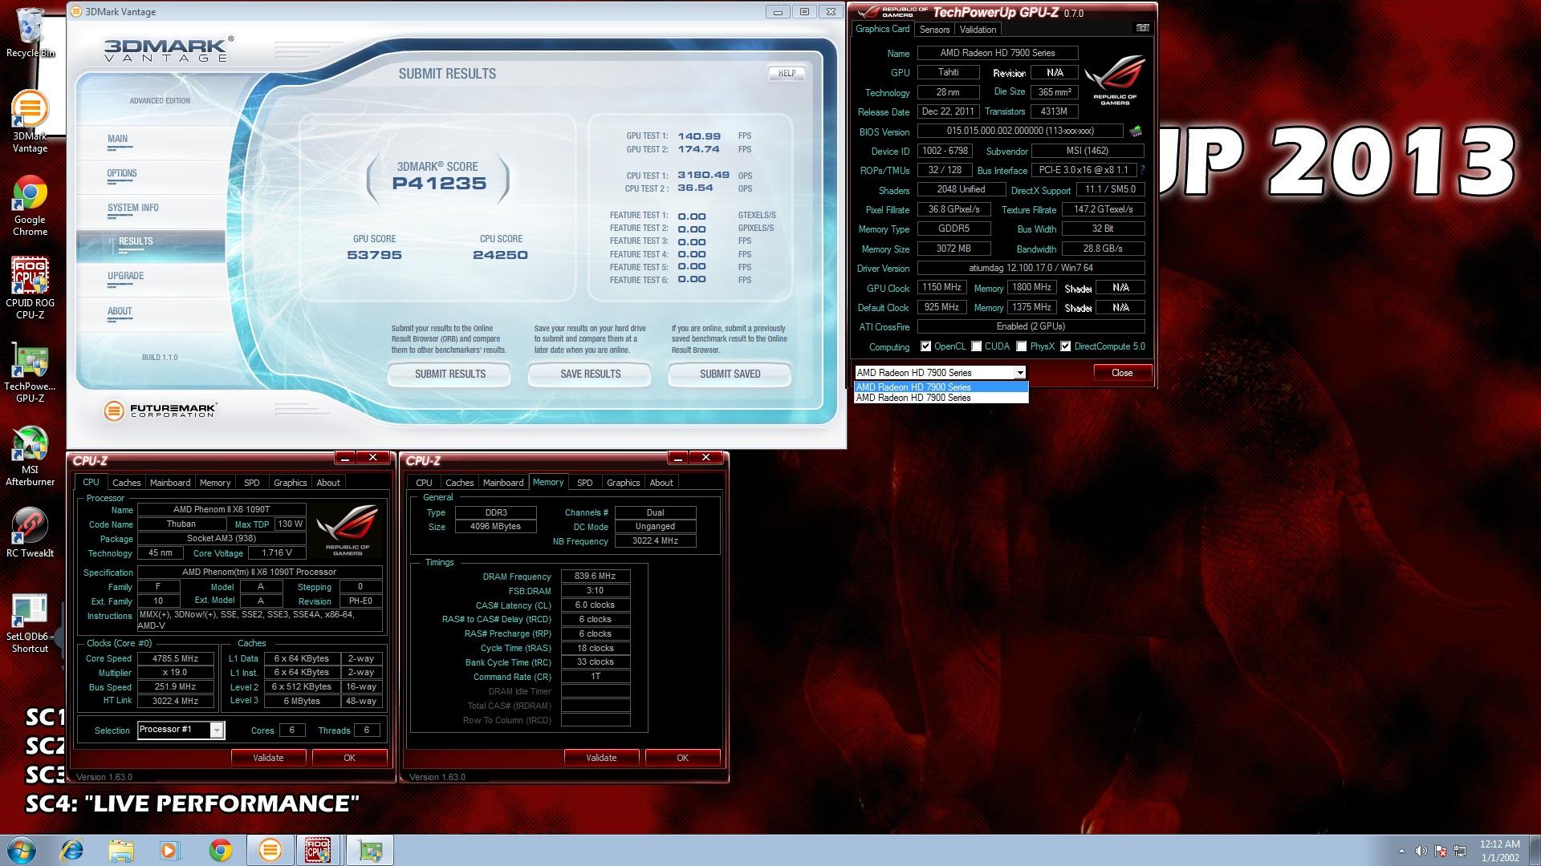Click the Chrome icon in the taskbar
Screen dimensions: 1541x866
[220, 850]
